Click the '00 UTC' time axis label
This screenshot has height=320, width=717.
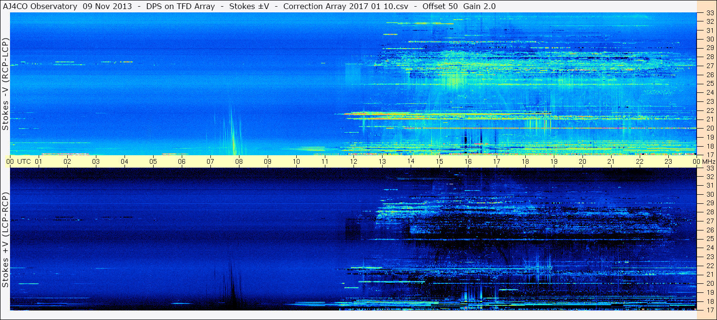point(19,161)
